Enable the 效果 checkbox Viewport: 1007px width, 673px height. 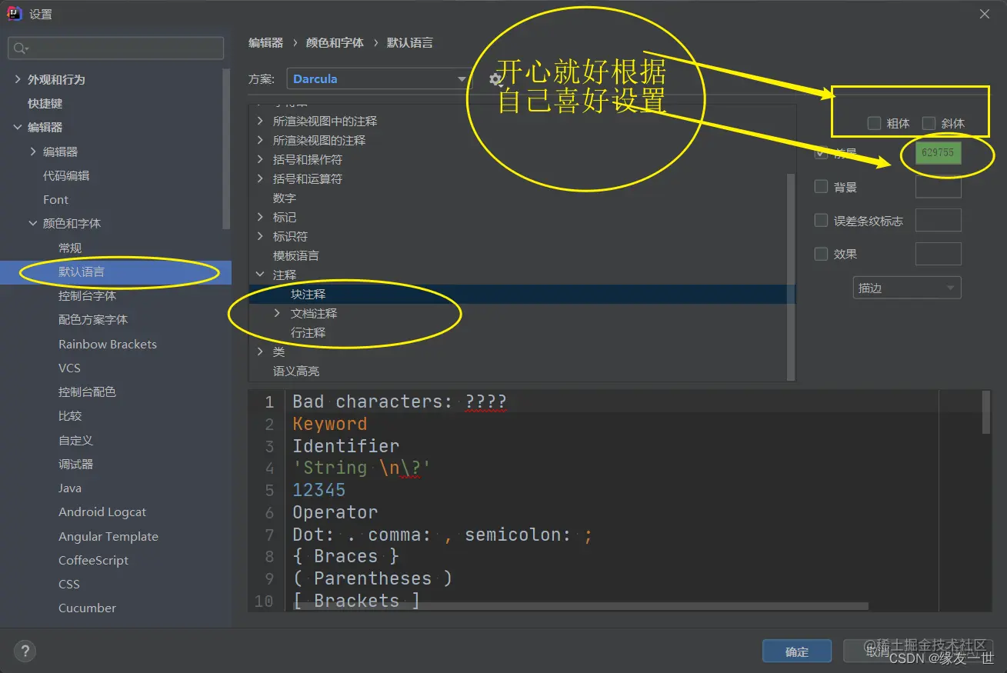(x=821, y=254)
